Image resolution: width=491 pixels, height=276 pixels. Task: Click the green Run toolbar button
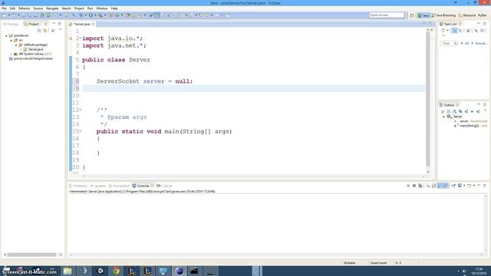coord(91,15)
